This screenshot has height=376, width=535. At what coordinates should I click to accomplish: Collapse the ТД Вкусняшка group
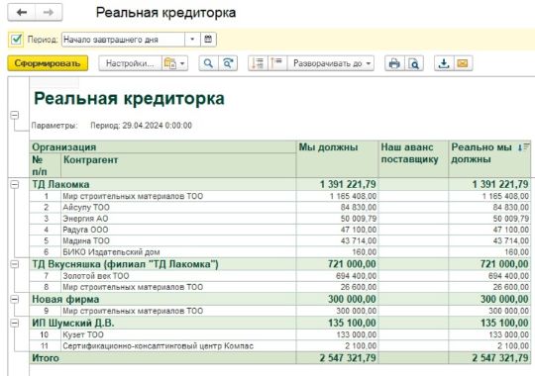click(x=14, y=264)
